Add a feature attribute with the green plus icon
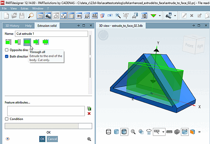 pyautogui.click(x=89, y=108)
